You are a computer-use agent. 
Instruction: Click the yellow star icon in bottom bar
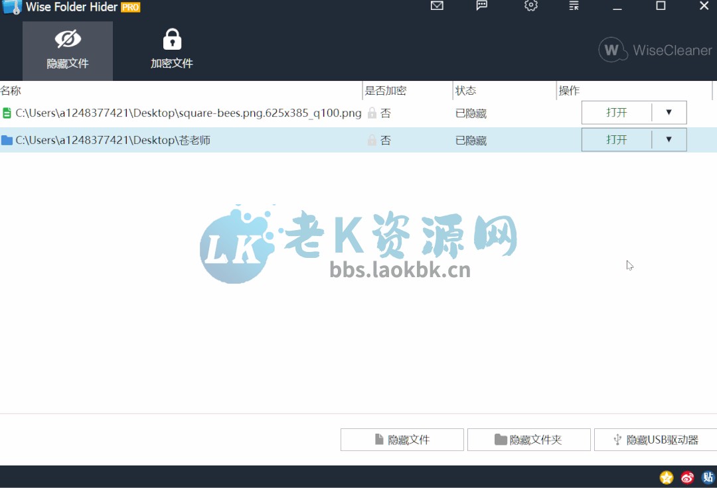coord(667,477)
